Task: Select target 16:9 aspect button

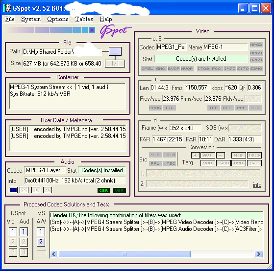Action: pyautogui.click(x=254, y=155)
